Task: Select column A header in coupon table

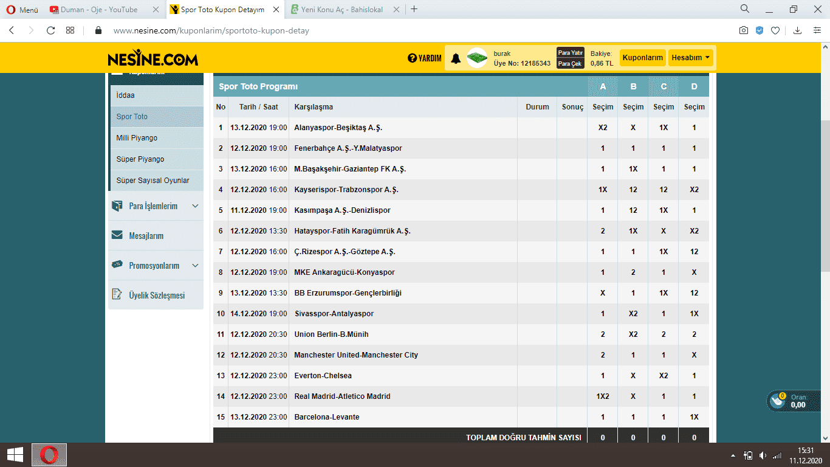Action: (603, 86)
